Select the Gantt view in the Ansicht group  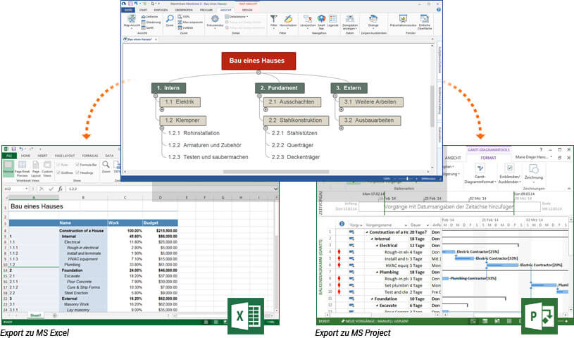tap(147, 28)
